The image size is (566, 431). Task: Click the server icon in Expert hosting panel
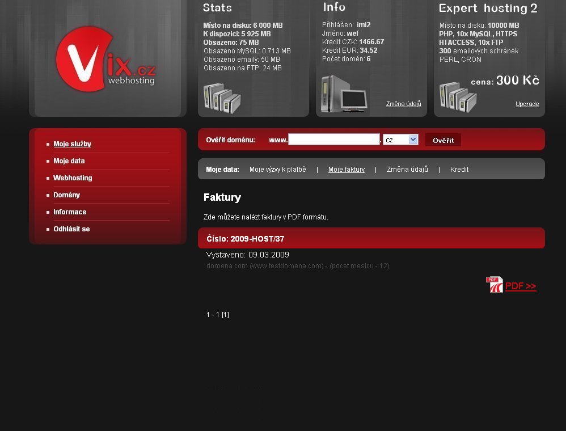coord(458,98)
